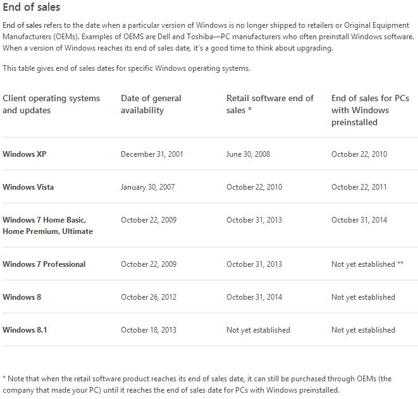
Task: Click the October 18, 2013 date cell
Action: click(x=149, y=330)
